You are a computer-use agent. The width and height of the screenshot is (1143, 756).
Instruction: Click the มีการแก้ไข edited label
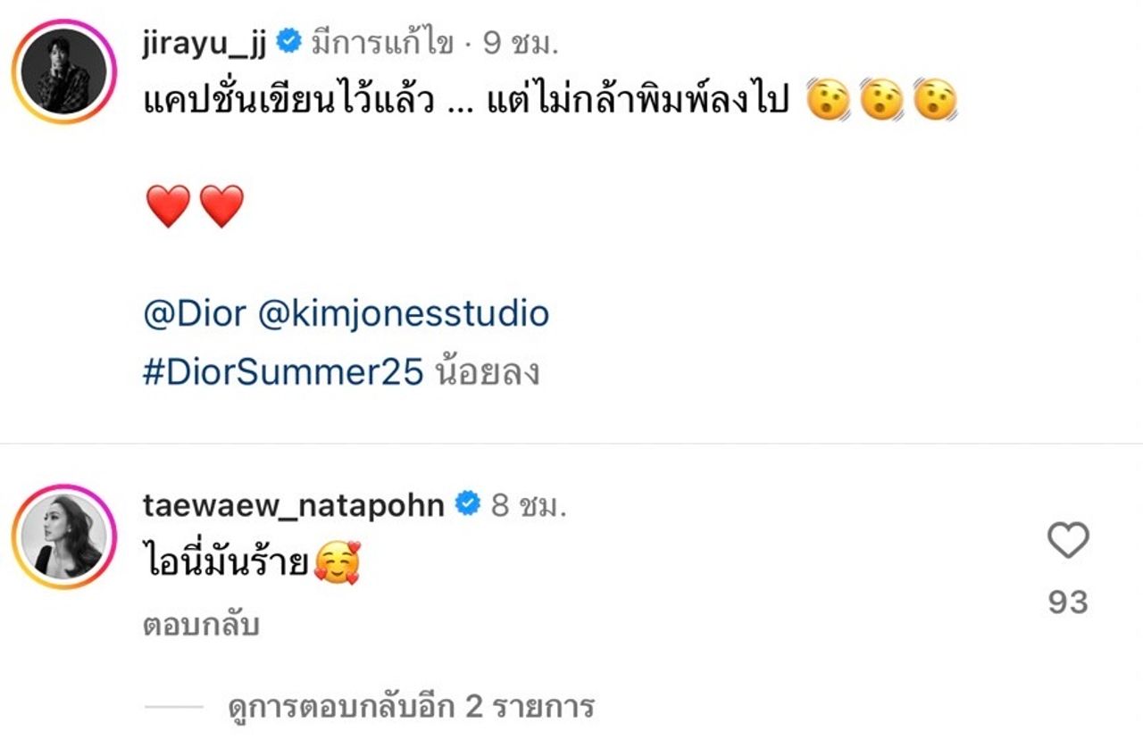click(382, 45)
